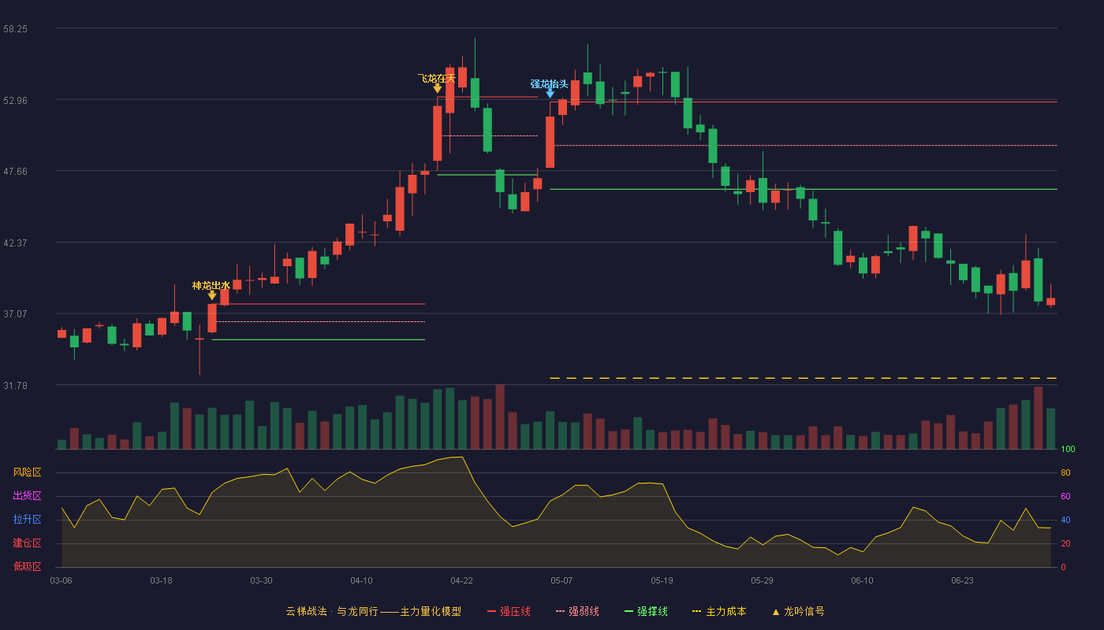Viewport: 1104px width, 630px height.
Task: Click the 出货区 zone label
Action: [x=27, y=496]
